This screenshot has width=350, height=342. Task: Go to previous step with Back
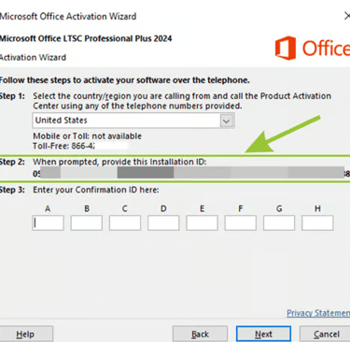(x=200, y=335)
